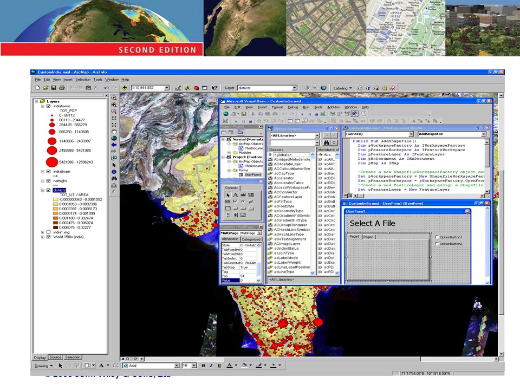Screen dimensions: 520x390
Task: Go back to previous extent arrow
Action: [x=114, y=145]
